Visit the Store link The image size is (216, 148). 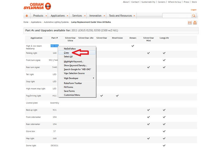tap(194, 2)
